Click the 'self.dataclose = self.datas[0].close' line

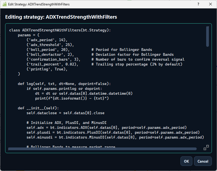(65, 113)
